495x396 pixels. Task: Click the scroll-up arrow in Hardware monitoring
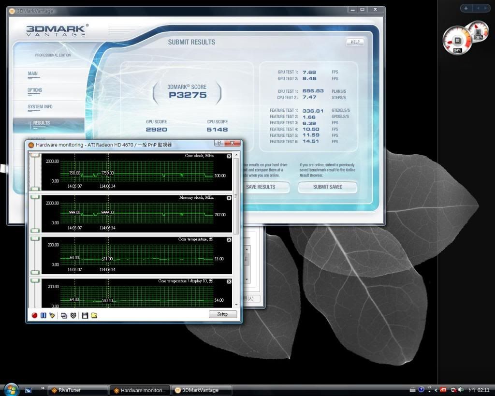(x=236, y=155)
